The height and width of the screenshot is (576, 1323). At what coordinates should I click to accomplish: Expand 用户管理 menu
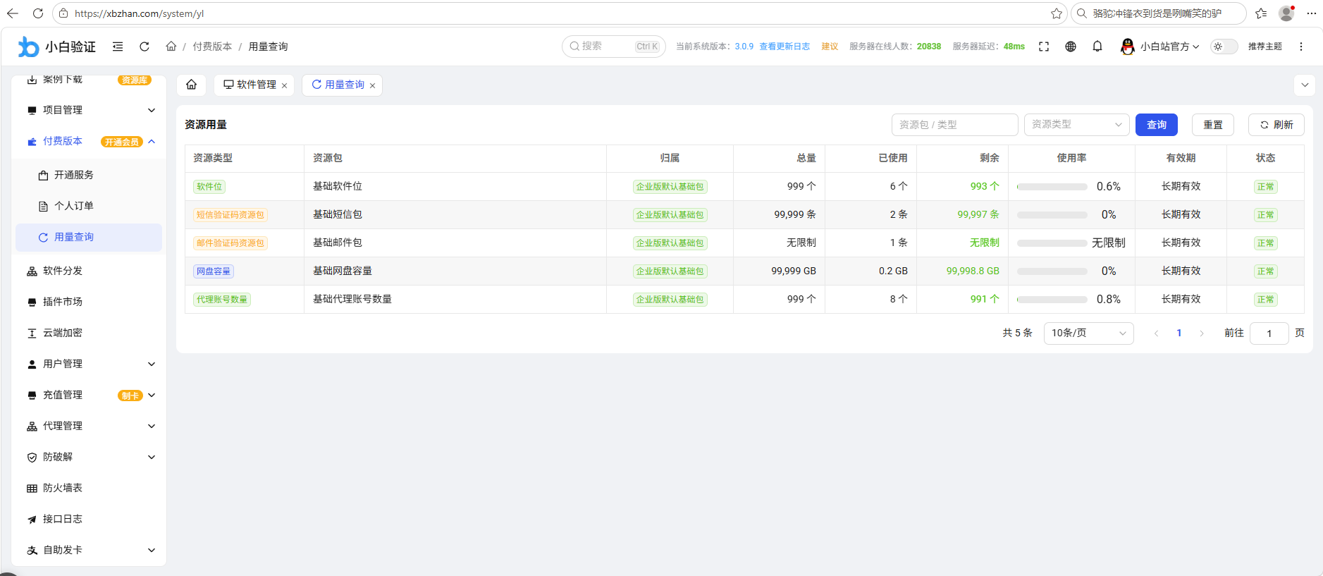pos(89,364)
